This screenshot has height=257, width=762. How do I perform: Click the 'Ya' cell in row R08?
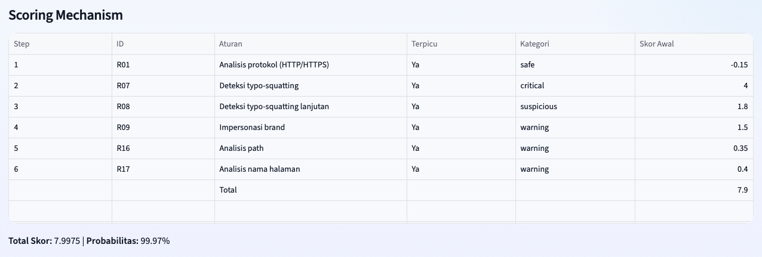click(x=461, y=107)
